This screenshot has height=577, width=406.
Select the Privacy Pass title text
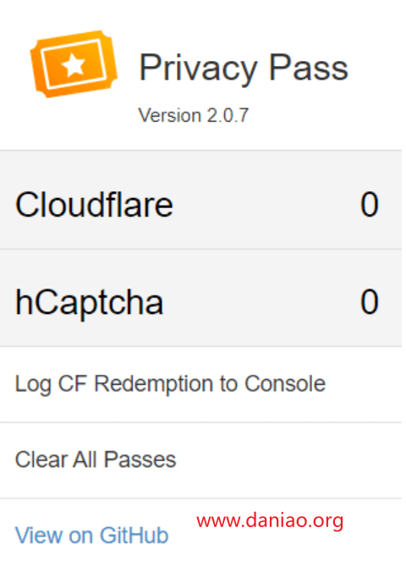click(x=244, y=68)
